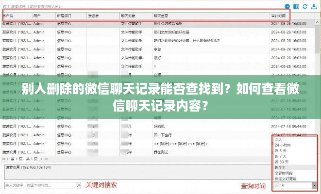Image resolution: width=321 pixels, height=194 pixels.
Task: Jump to the last page
Action: [x=46, y=159]
